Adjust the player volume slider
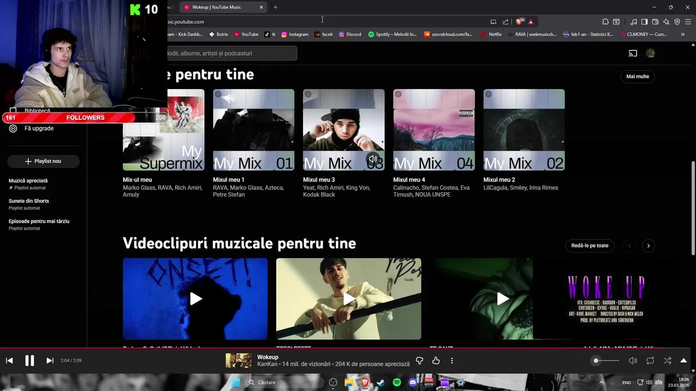This screenshot has height=391, width=696. point(606,361)
